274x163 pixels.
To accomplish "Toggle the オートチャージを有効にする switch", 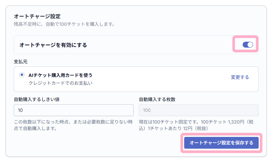I will click(248, 45).
